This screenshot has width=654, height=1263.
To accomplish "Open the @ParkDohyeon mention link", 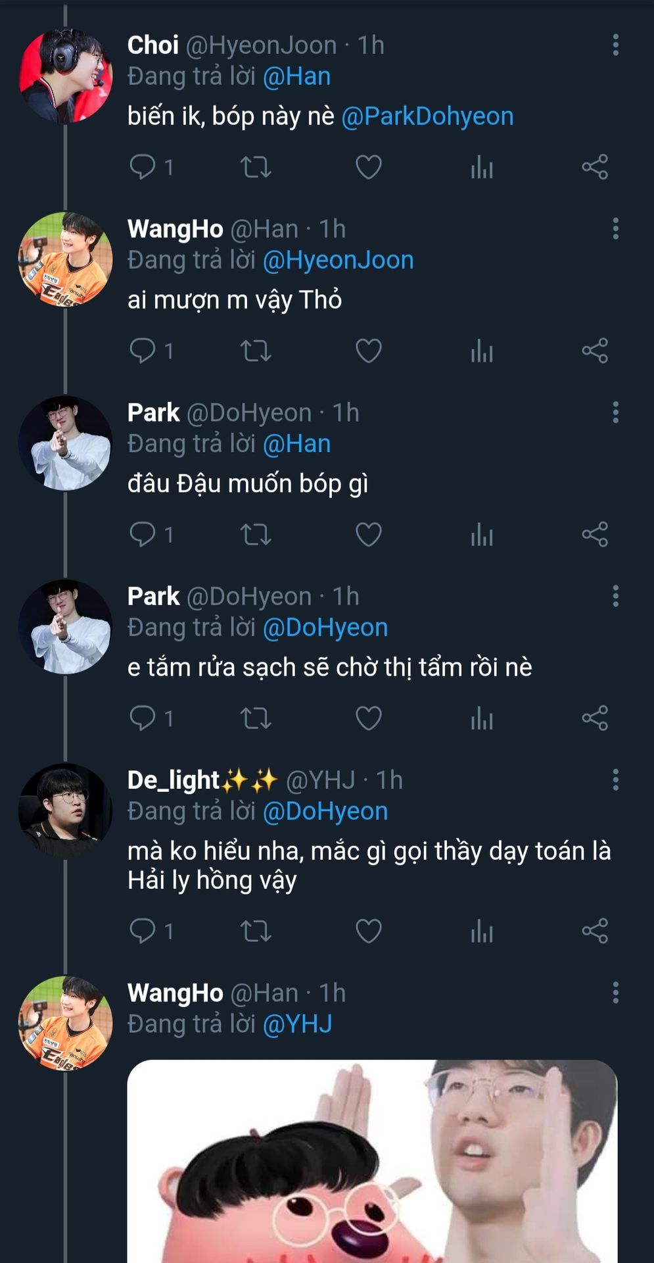I will 427,116.
